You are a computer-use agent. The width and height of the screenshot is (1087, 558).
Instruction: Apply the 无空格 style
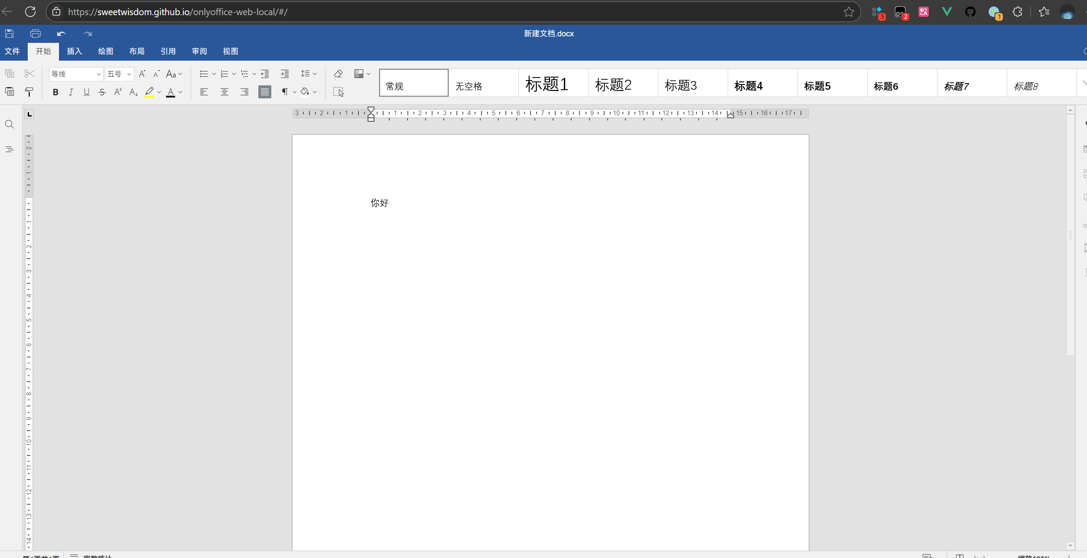[483, 83]
